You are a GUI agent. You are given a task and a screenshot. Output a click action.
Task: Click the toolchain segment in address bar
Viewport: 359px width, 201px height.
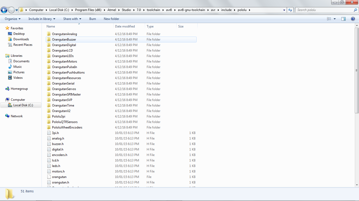click(153, 10)
